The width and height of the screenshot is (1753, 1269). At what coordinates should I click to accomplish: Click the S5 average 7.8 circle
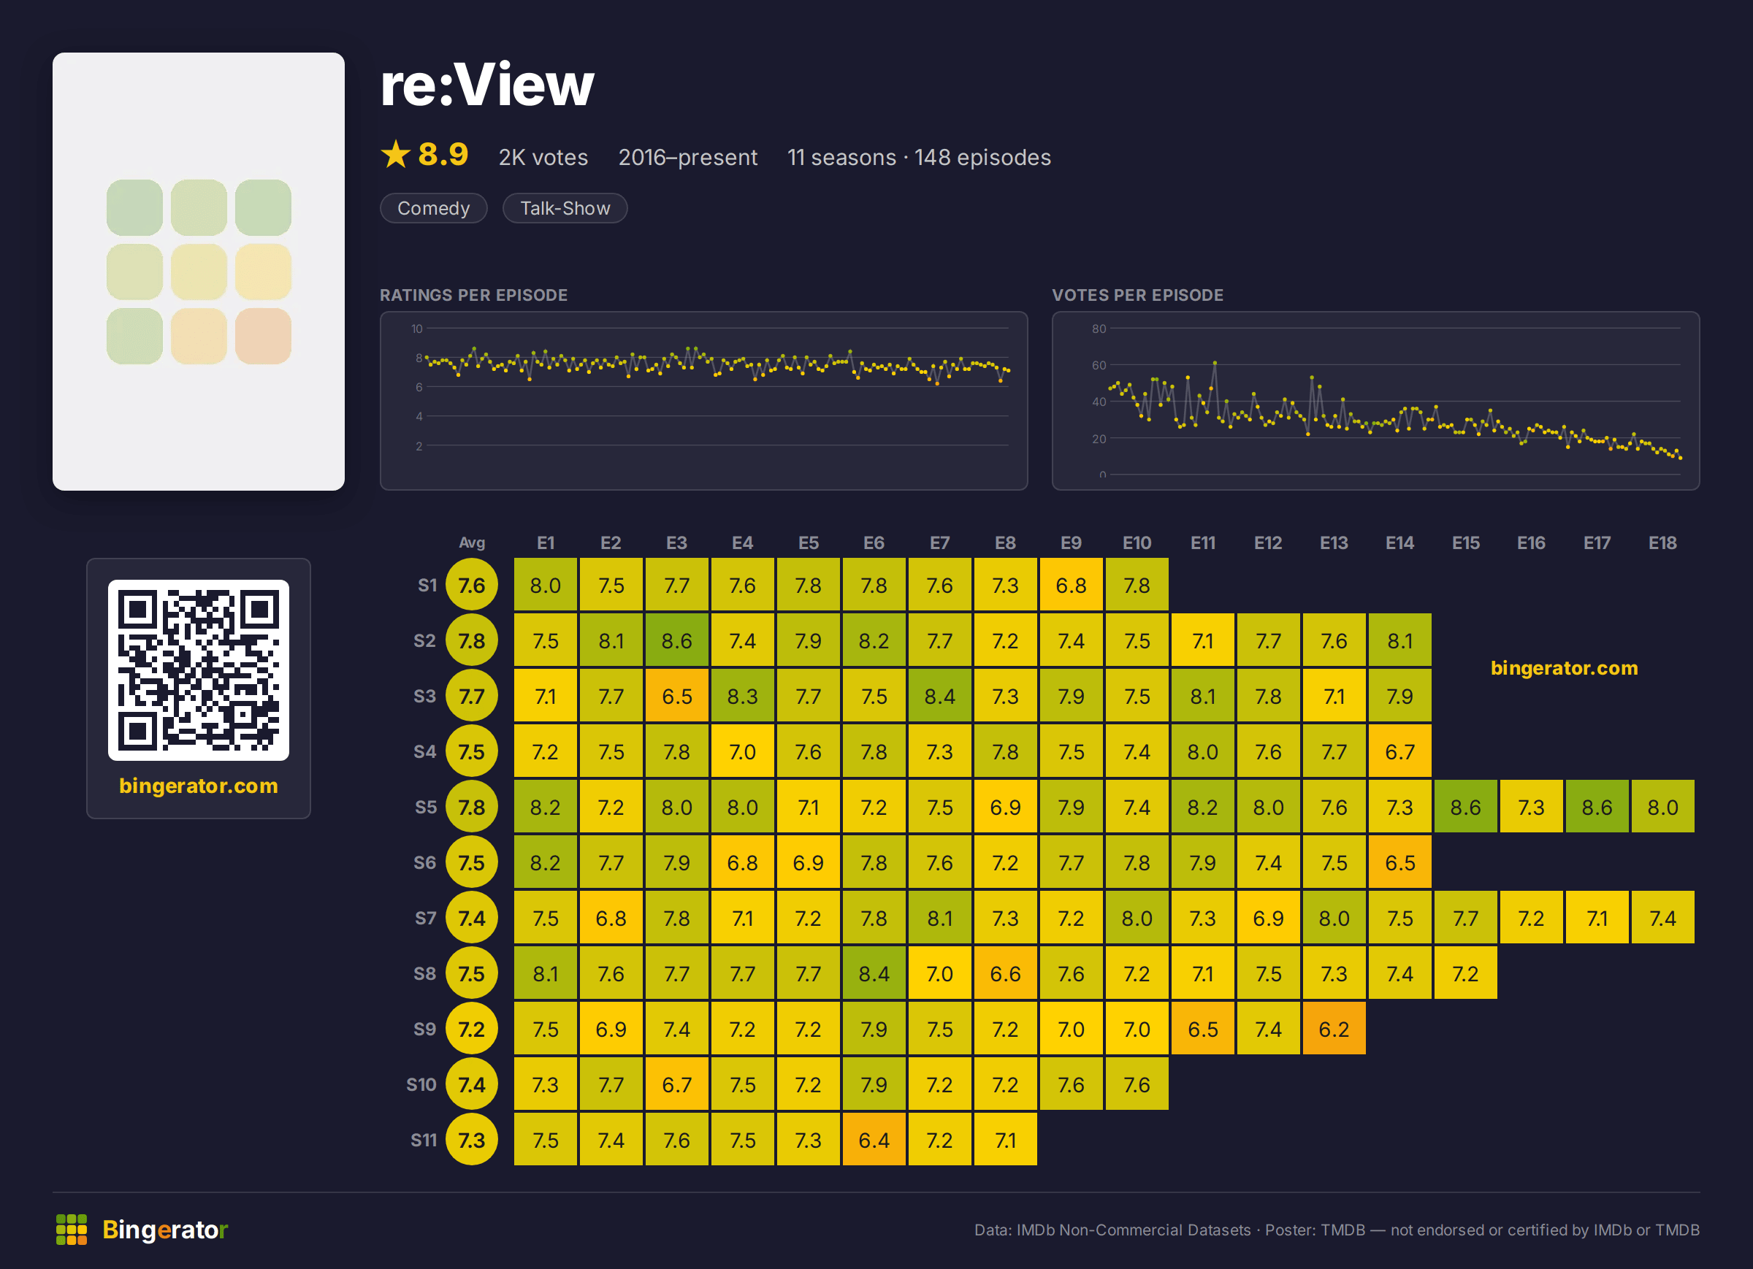tap(472, 807)
